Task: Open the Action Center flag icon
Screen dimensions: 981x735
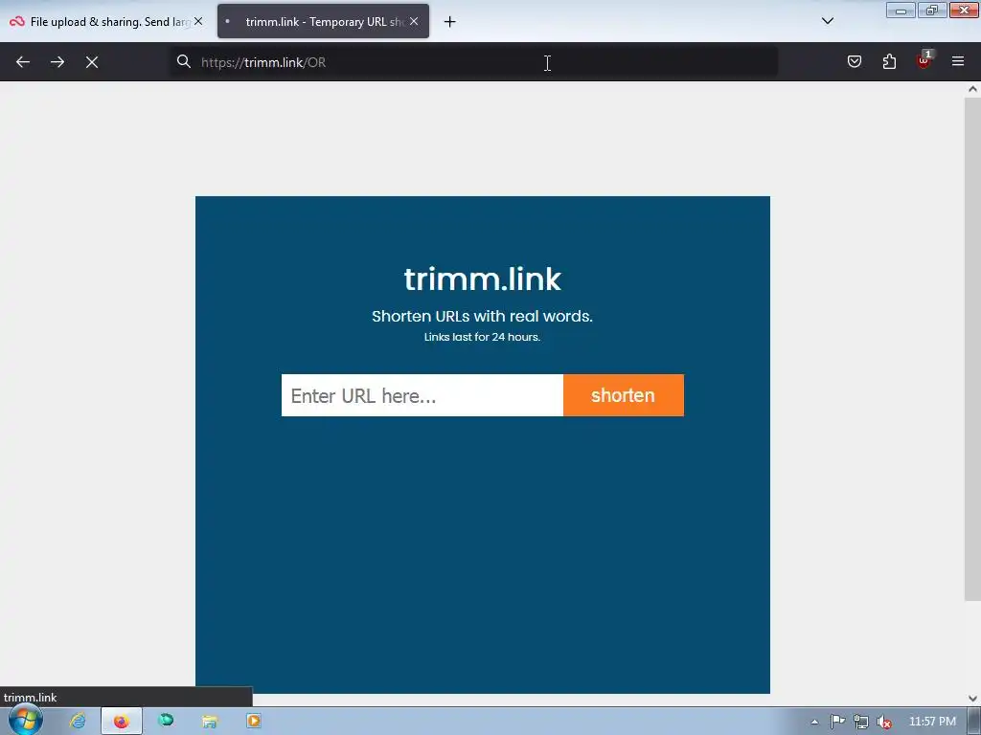Action: click(837, 722)
